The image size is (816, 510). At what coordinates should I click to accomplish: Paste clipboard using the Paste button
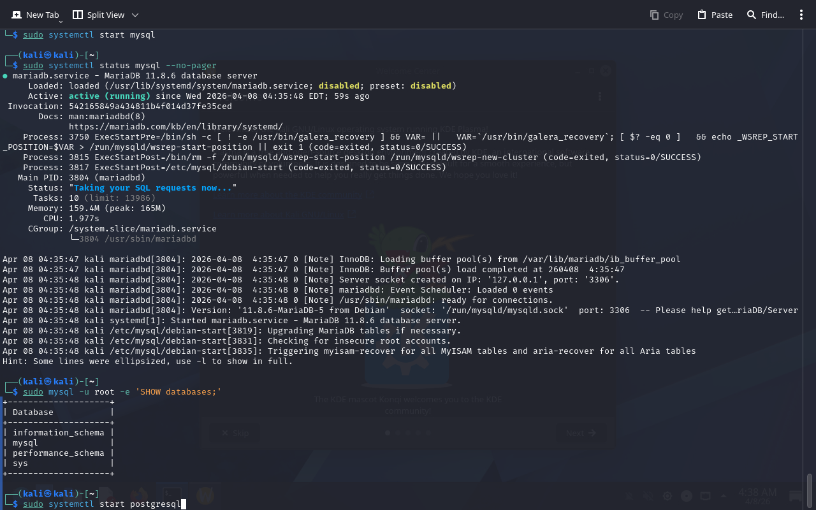(x=715, y=15)
